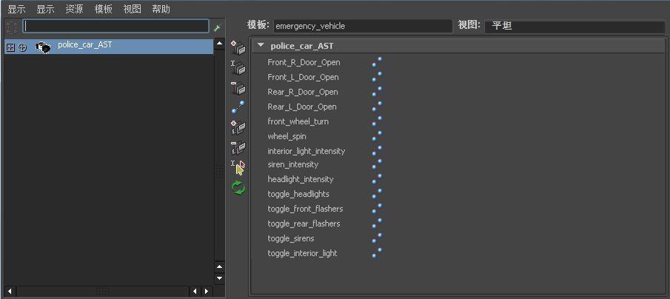Open the 资源 menu

pyautogui.click(x=74, y=9)
